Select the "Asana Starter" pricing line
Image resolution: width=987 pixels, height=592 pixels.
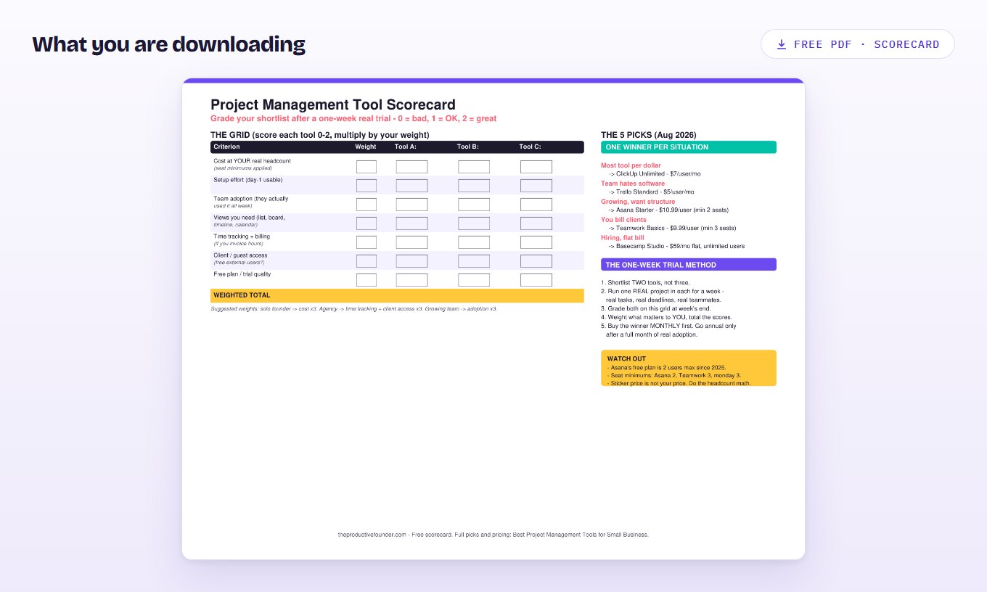[668, 210]
